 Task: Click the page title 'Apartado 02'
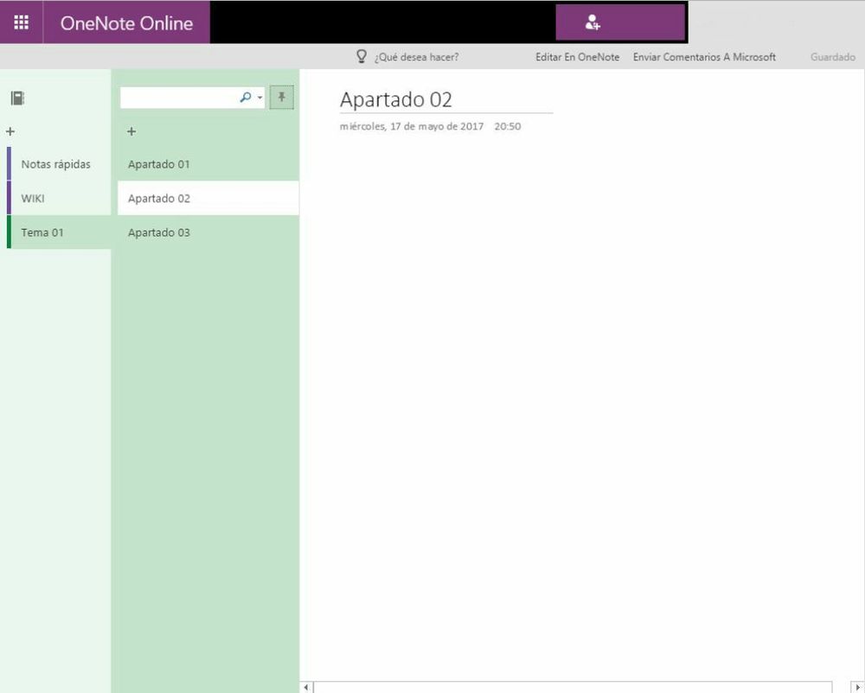click(x=395, y=99)
